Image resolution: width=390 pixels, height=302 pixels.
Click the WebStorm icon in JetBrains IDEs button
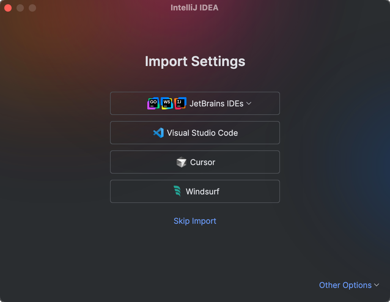166,103
